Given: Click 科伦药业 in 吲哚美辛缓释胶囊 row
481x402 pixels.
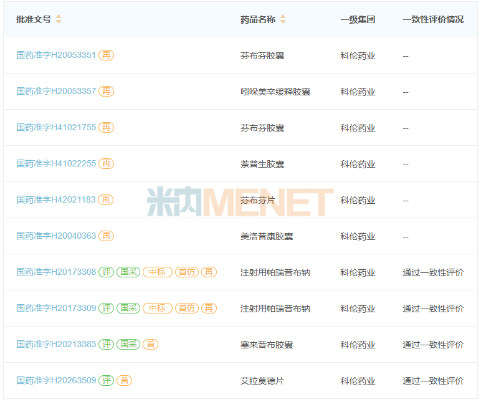Looking at the screenshot, I should point(358,92).
